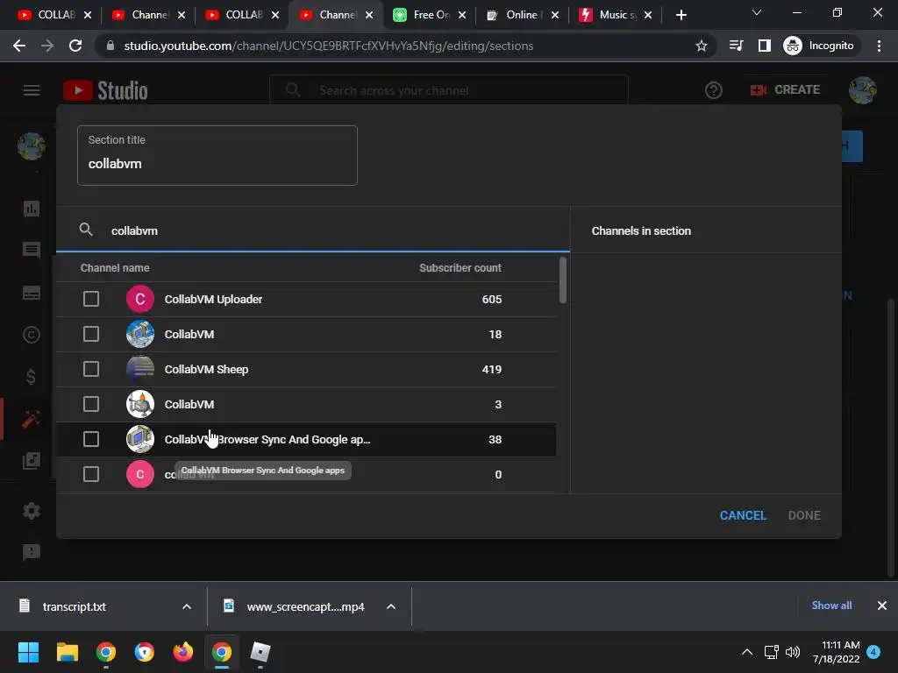Screen dimensions: 898x673
Task: Open the www_screencapt mp4 download
Action: 306,606
